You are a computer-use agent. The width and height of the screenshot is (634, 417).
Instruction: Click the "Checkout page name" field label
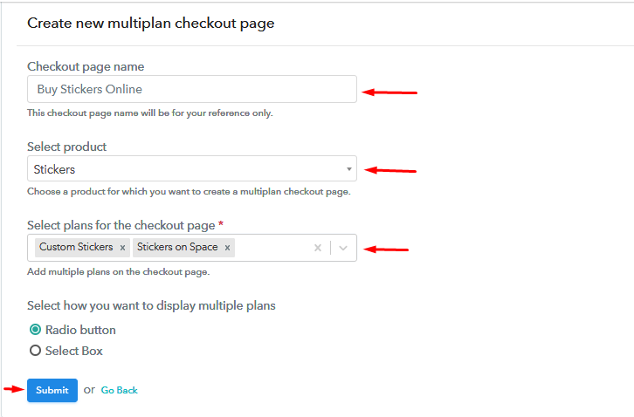click(x=86, y=66)
